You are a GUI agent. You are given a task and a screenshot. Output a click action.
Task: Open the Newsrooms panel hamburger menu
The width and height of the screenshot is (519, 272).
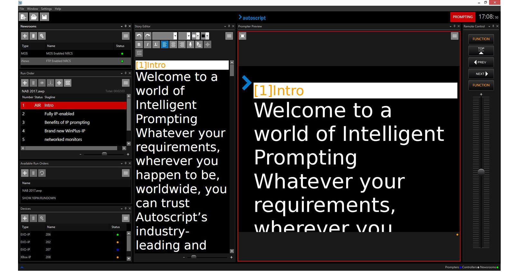(126, 36)
